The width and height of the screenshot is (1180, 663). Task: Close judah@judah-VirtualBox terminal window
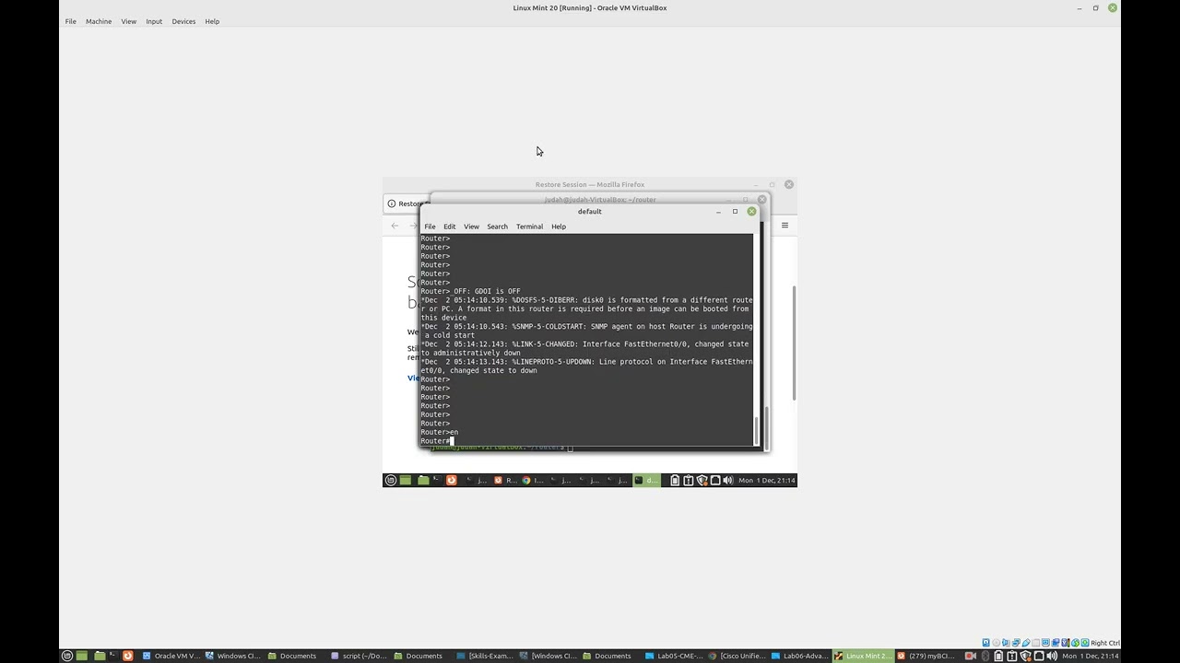pos(761,199)
